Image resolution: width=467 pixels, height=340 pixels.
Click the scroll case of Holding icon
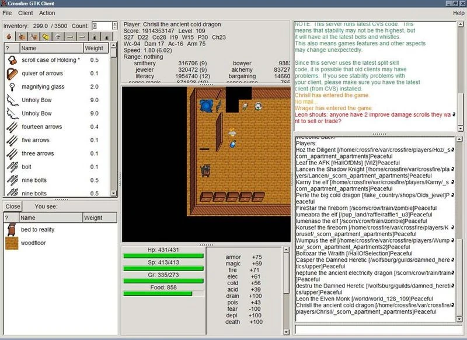pyautogui.click(x=12, y=60)
